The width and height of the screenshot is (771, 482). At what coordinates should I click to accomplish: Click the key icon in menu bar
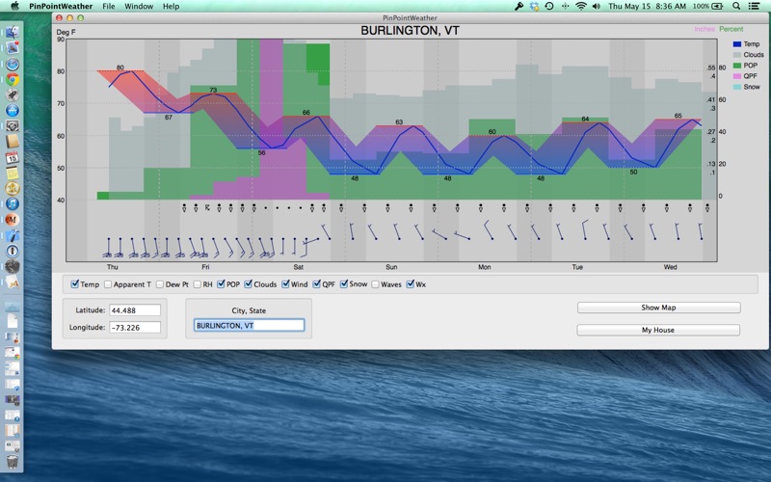point(518,6)
